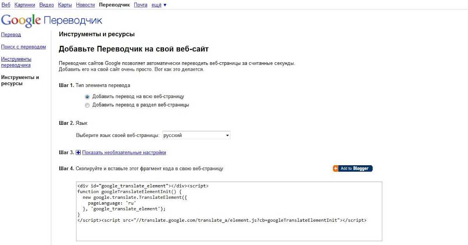
Task: Select 'Инструменты и ресурсы' sidebar item
Action: [20, 80]
